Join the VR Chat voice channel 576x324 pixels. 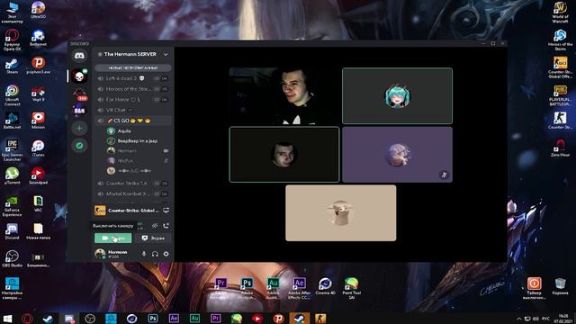[x=132, y=110]
